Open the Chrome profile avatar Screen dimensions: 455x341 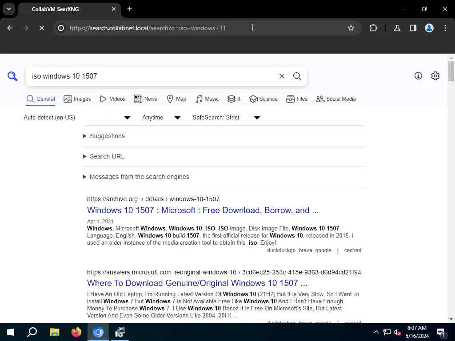[x=429, y=28]
